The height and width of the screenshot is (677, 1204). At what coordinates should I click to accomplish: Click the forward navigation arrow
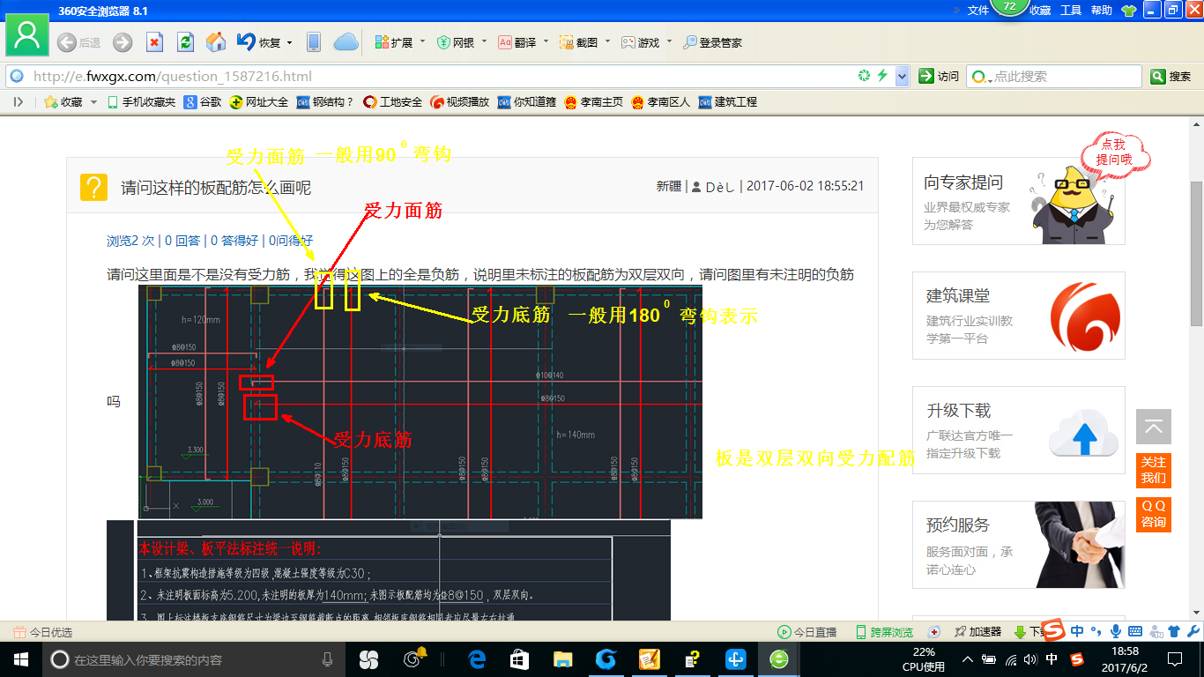click(x=123, y=42)
